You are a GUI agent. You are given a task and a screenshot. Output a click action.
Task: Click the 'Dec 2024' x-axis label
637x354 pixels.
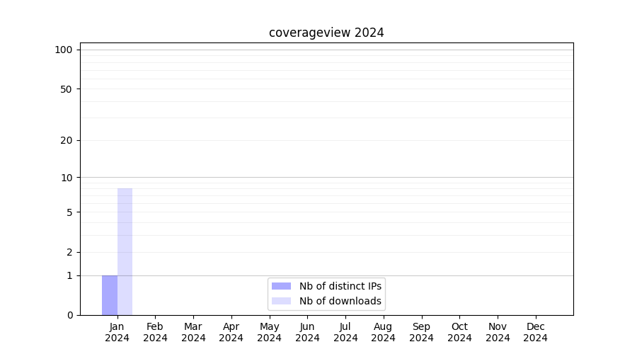(535, 332)
